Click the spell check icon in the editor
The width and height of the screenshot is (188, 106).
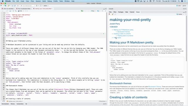(13, 11)
